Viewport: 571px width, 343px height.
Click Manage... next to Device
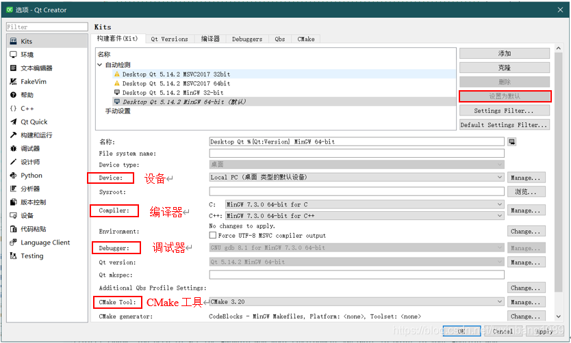(x=526, y=178)
